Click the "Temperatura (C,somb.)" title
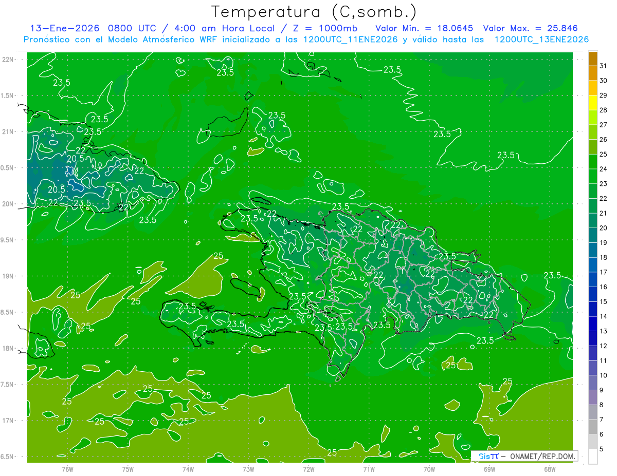 pos(314,12)
